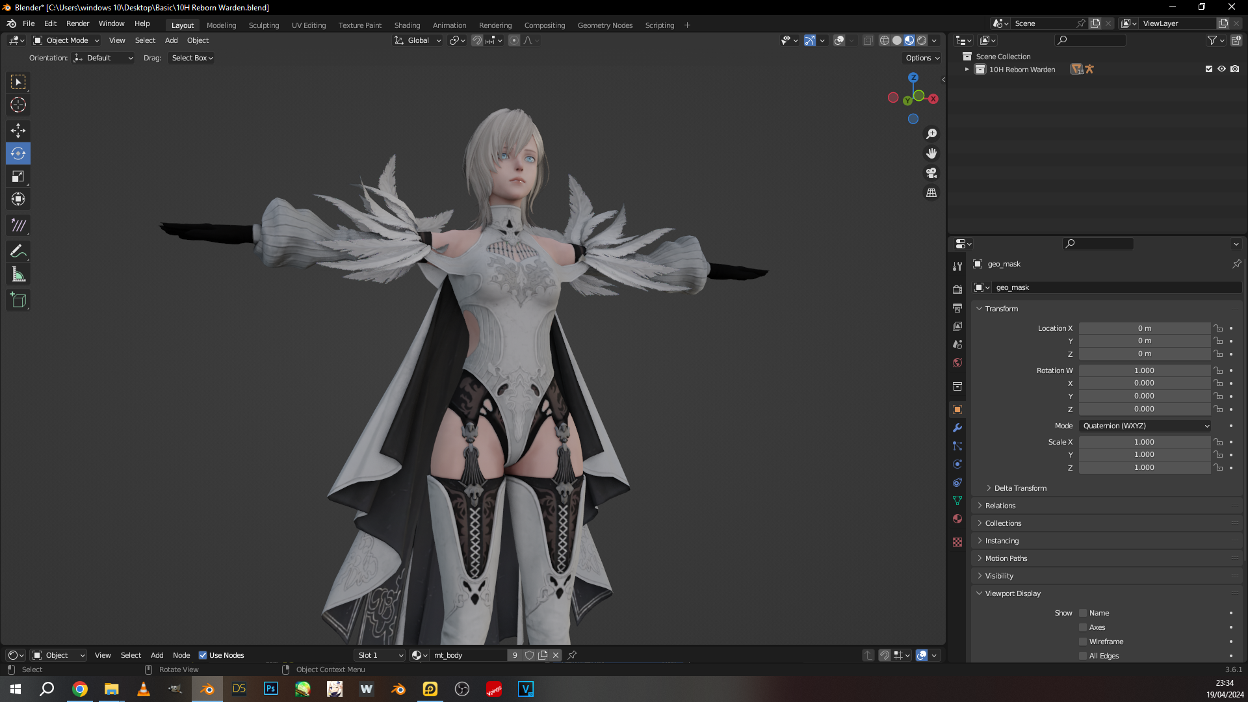Click the Scale Z value field
This screenshot has height=702, width=1248.
pyautogui.click(x=1145, y=468)
